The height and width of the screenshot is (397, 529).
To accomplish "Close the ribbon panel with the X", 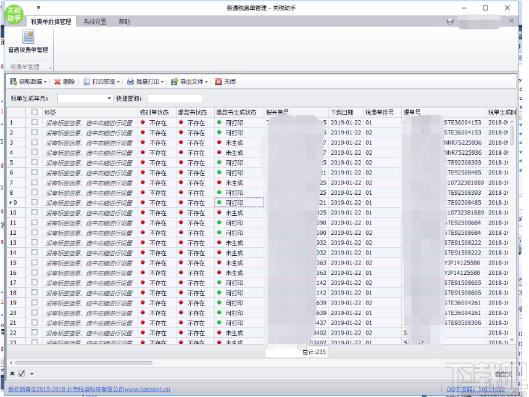I will point(512,21).
